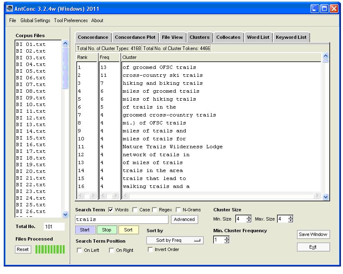Switch to the Concordance Plot tab
This screenshot has height=274, width=343.
(135, 37)
